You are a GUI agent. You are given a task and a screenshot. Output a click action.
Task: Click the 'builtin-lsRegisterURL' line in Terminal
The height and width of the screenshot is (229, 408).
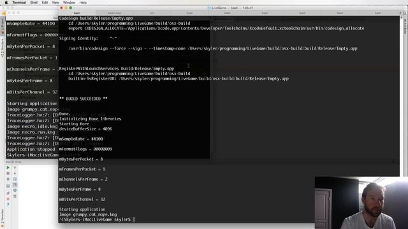point(178,79)
